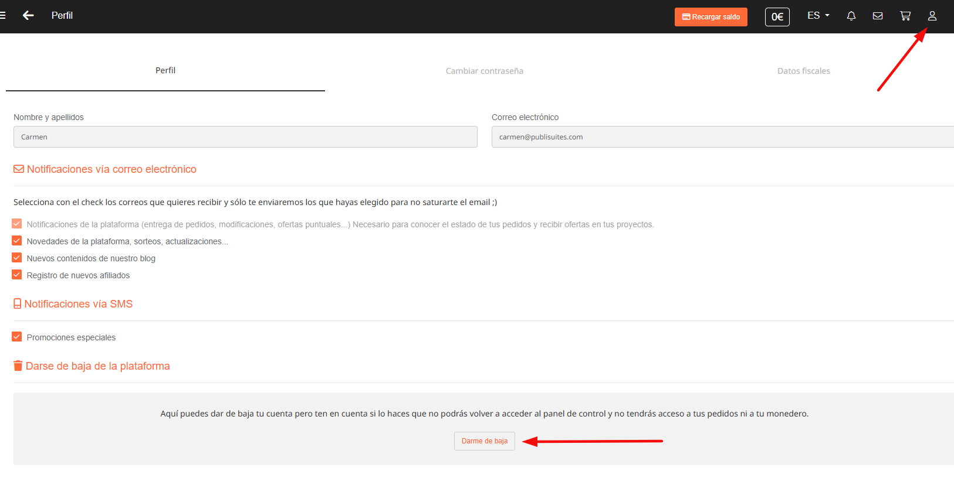Uncheck Nuevos contenidos de nuestro blog

pos(17,258)
